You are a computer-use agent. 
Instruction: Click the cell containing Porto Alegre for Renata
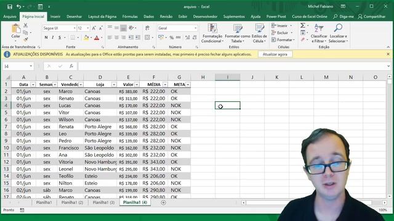click(x=100, y=127)
